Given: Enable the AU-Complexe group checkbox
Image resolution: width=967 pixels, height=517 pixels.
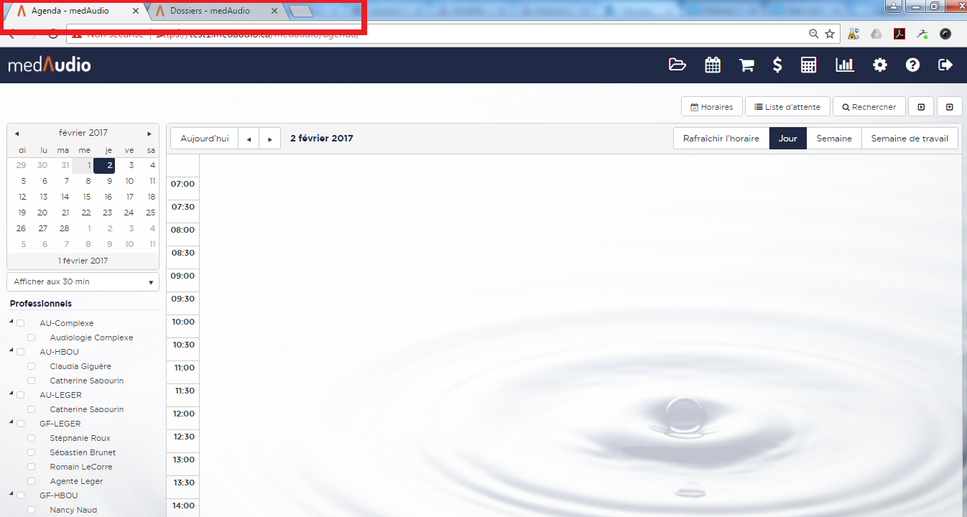Looking at the screenshot, I should pyautogui.click(x=21, y=323).
